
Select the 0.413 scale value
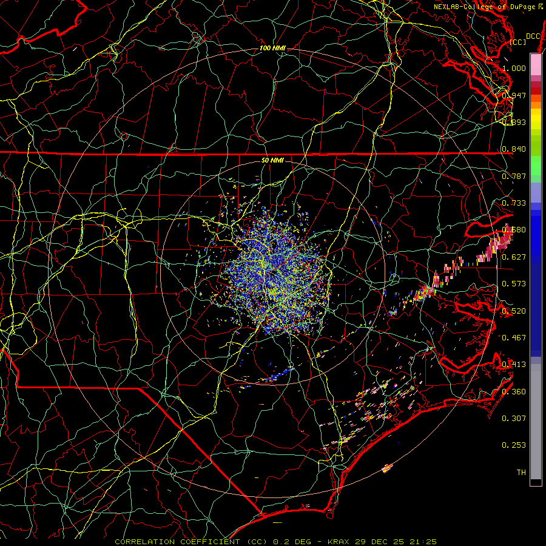tap(514, 365)
